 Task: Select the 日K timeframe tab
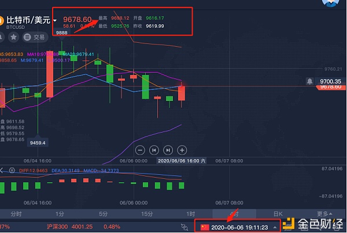click(278, 214)
